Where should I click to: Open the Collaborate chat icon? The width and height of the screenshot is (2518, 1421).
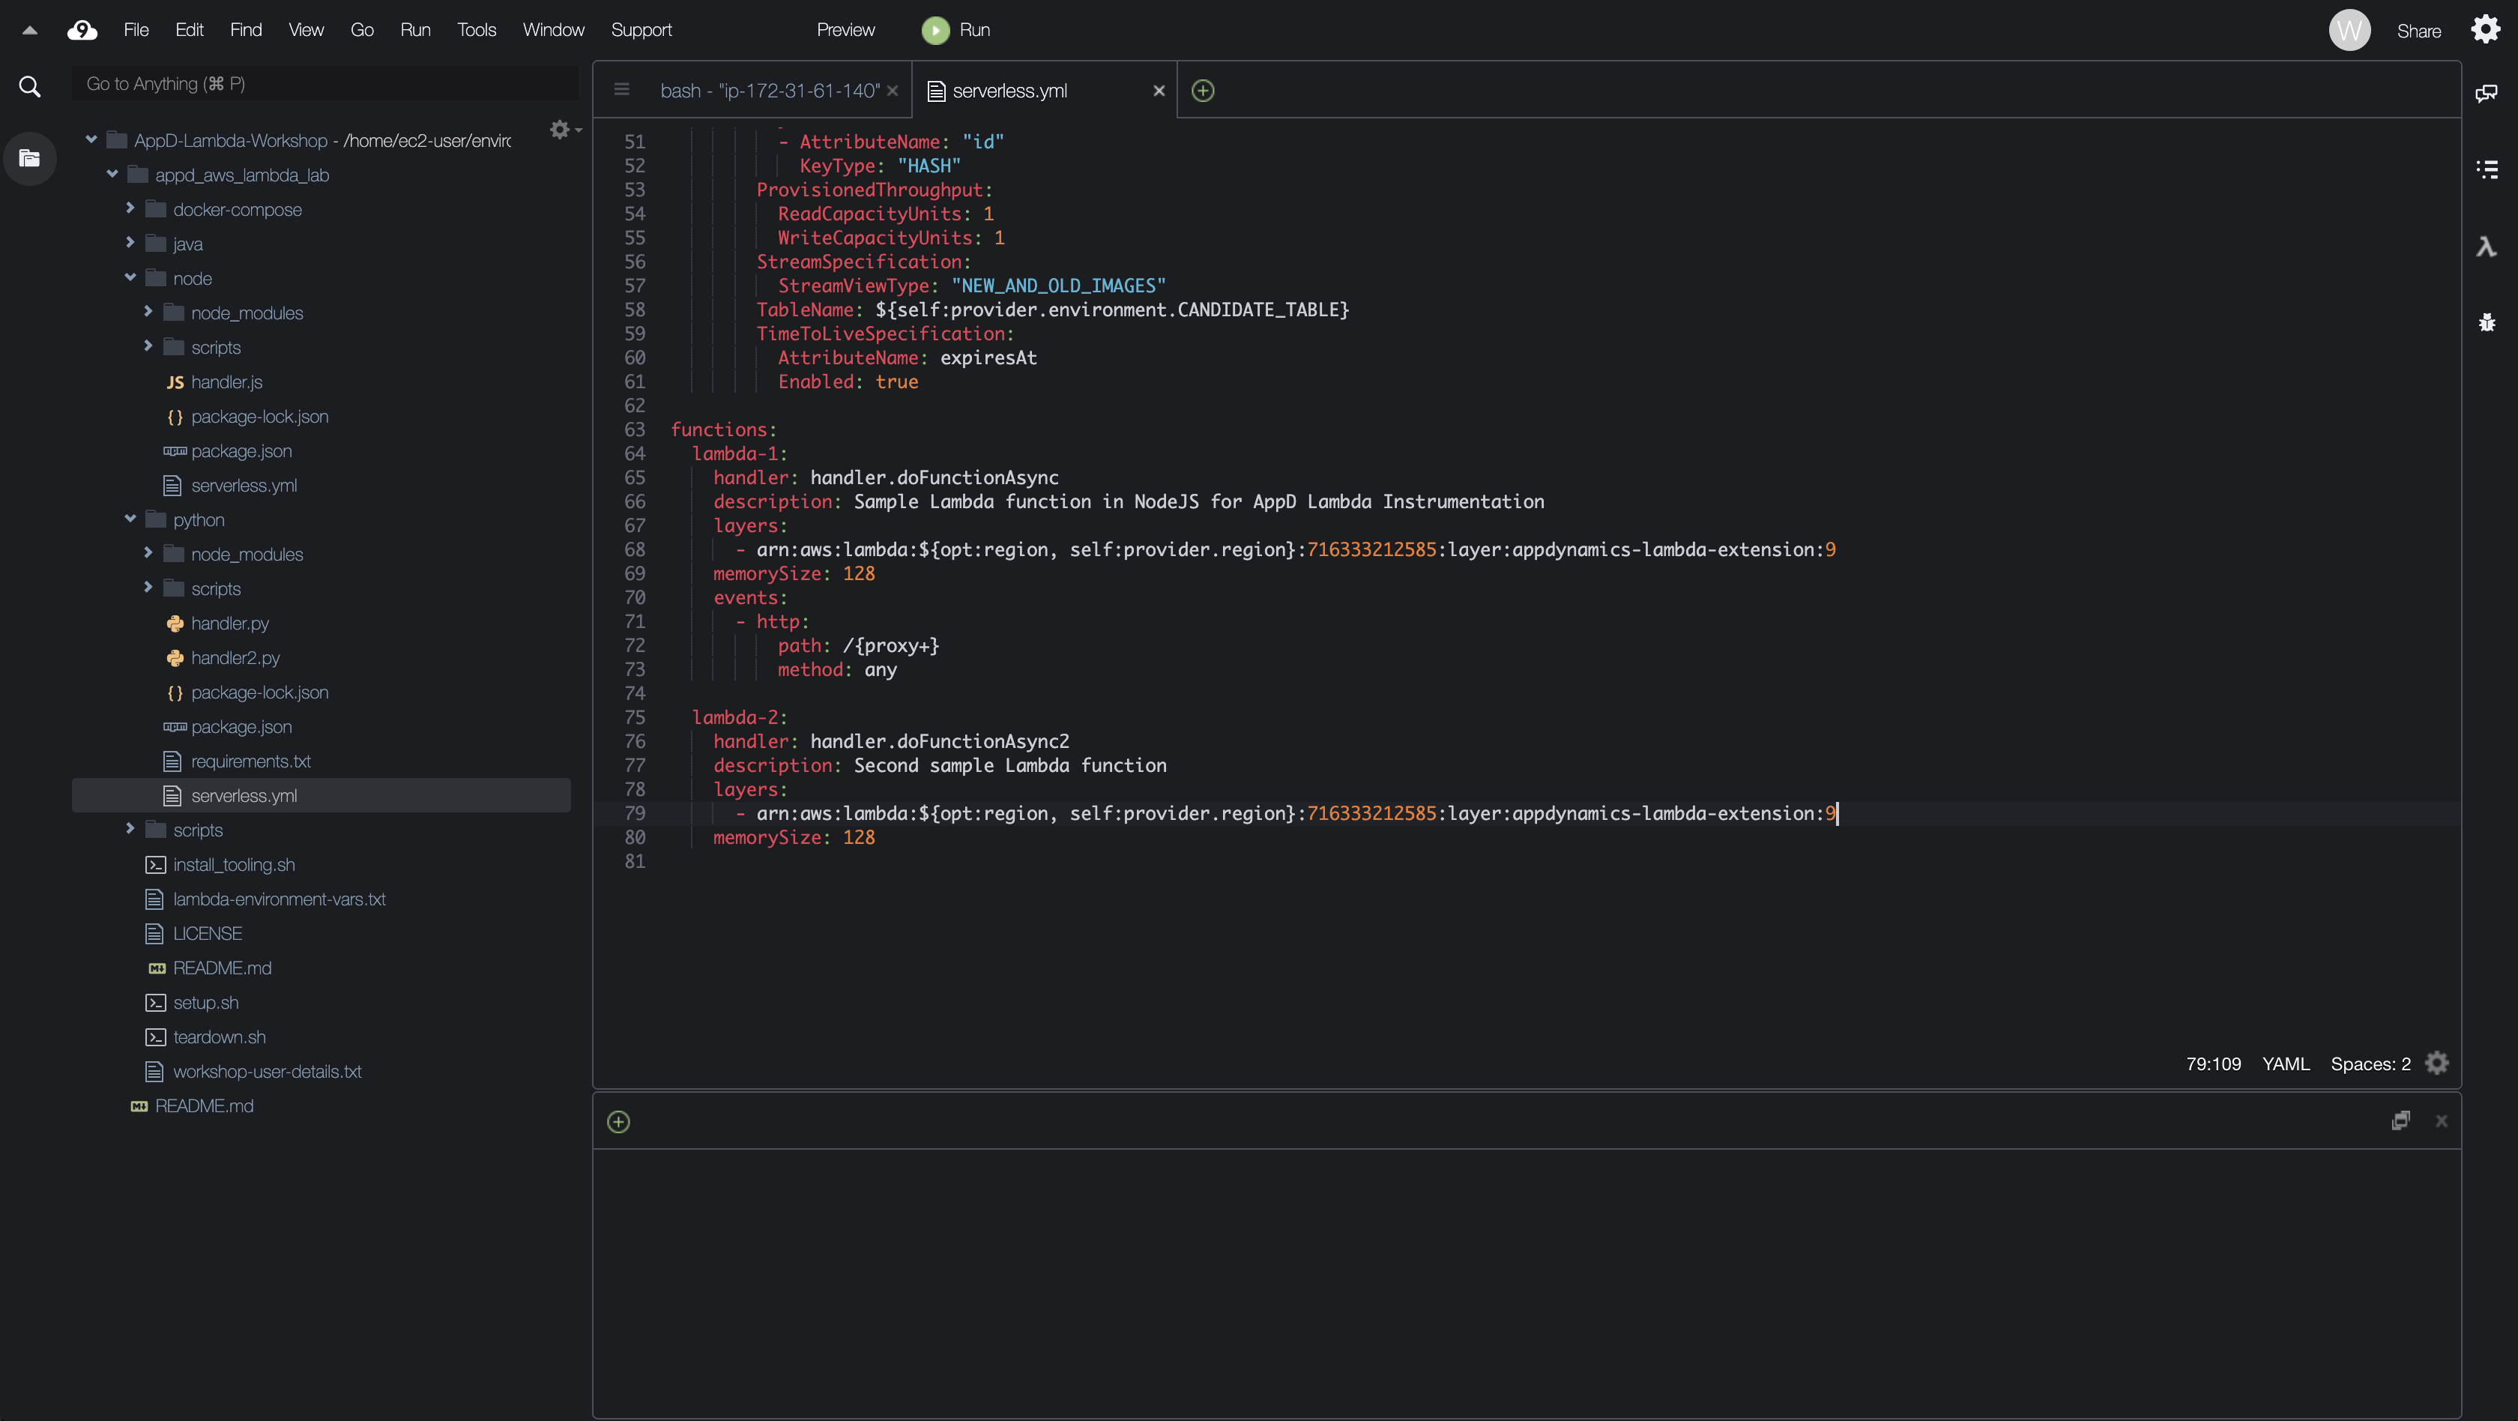[x=2487, y=93]
